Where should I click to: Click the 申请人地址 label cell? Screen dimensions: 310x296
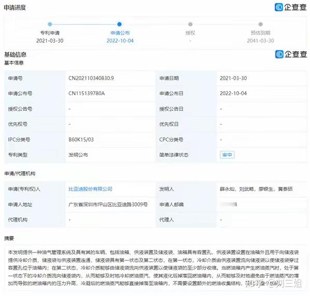[35, 204]
